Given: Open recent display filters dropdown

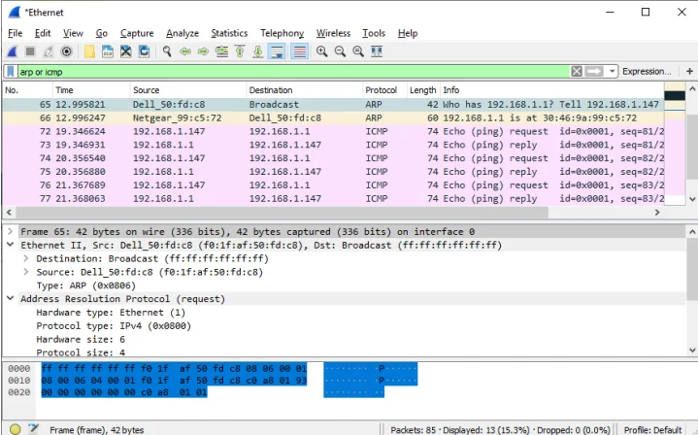Looking at the screenshot, I should click(613, 71).
